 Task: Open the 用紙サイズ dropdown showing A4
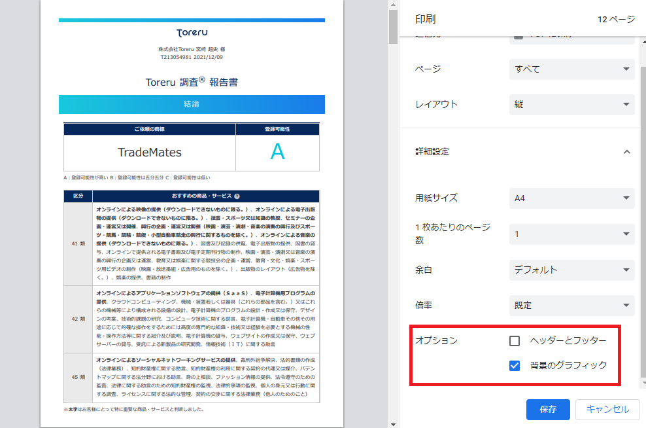point(572,198)
